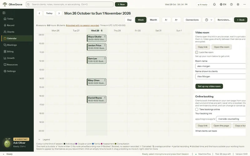The width and height of the screenshot is (250, 156).
Task: Jump to Today in calendar toolbar
Action: point(49,13)
